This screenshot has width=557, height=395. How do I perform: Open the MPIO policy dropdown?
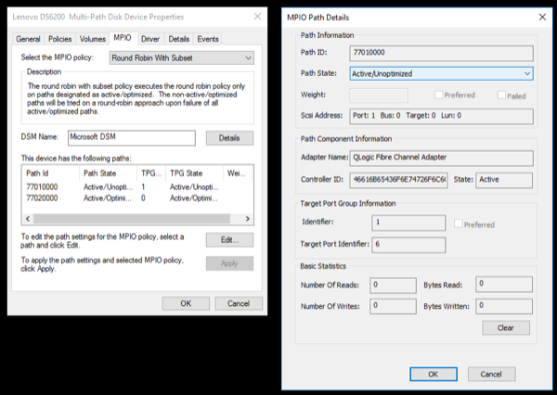click(182, 57)
